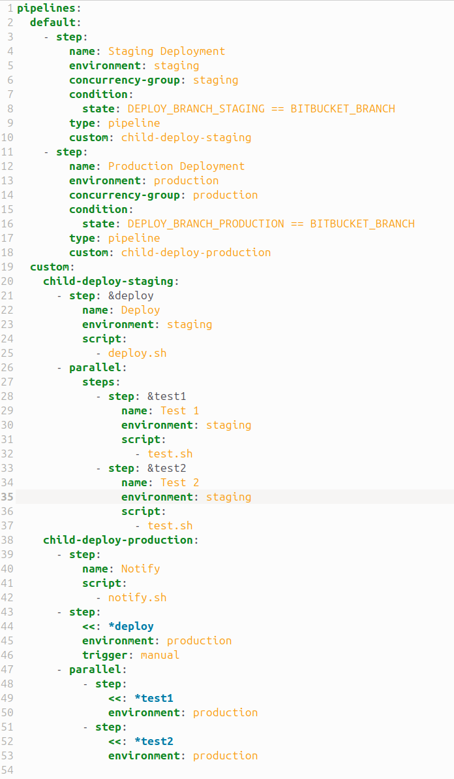Click the 'notify.sh' script entry
454x779 pixels.
[137, 598]
